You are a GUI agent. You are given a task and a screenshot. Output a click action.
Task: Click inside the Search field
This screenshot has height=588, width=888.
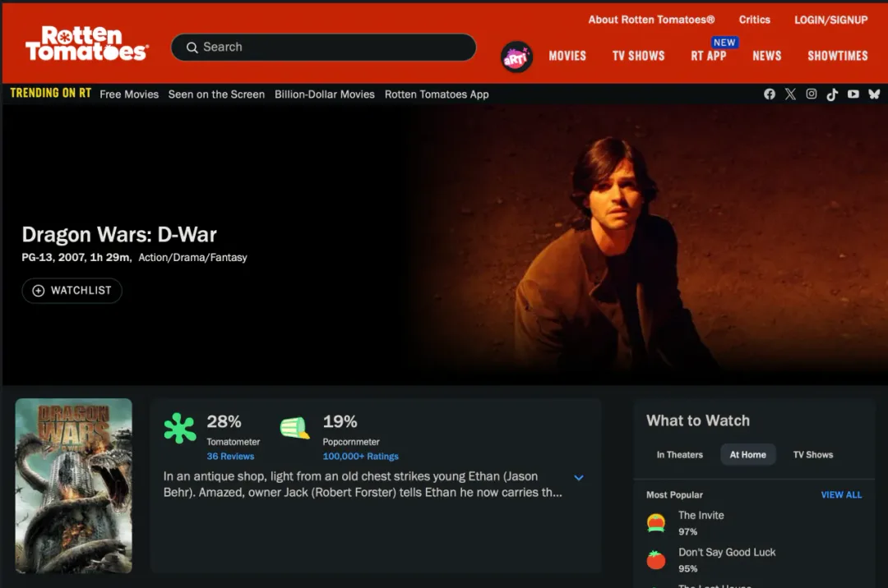pos(323,48)
